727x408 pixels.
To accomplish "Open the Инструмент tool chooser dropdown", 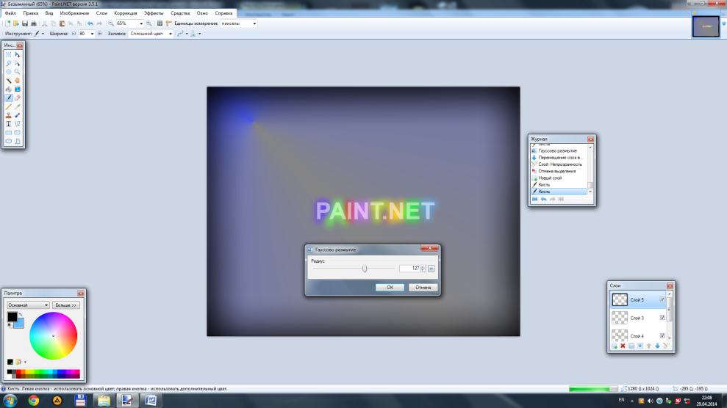I will pyautogui.click(x=43, y=34).
